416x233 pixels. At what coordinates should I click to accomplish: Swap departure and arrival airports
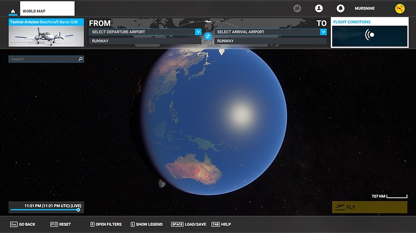pyautogui.click(x=208, y=36)
